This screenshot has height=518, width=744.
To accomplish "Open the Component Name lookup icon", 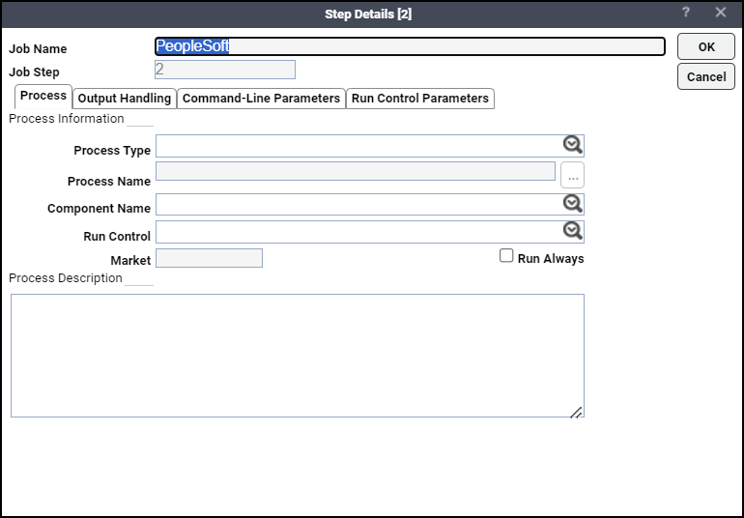I will [x=573, y=204].
